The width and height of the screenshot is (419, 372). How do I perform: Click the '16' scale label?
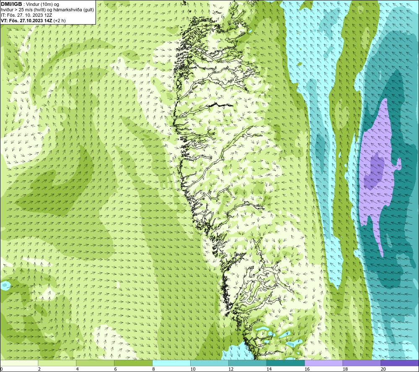pyautogui.click(x=307, y=369)
